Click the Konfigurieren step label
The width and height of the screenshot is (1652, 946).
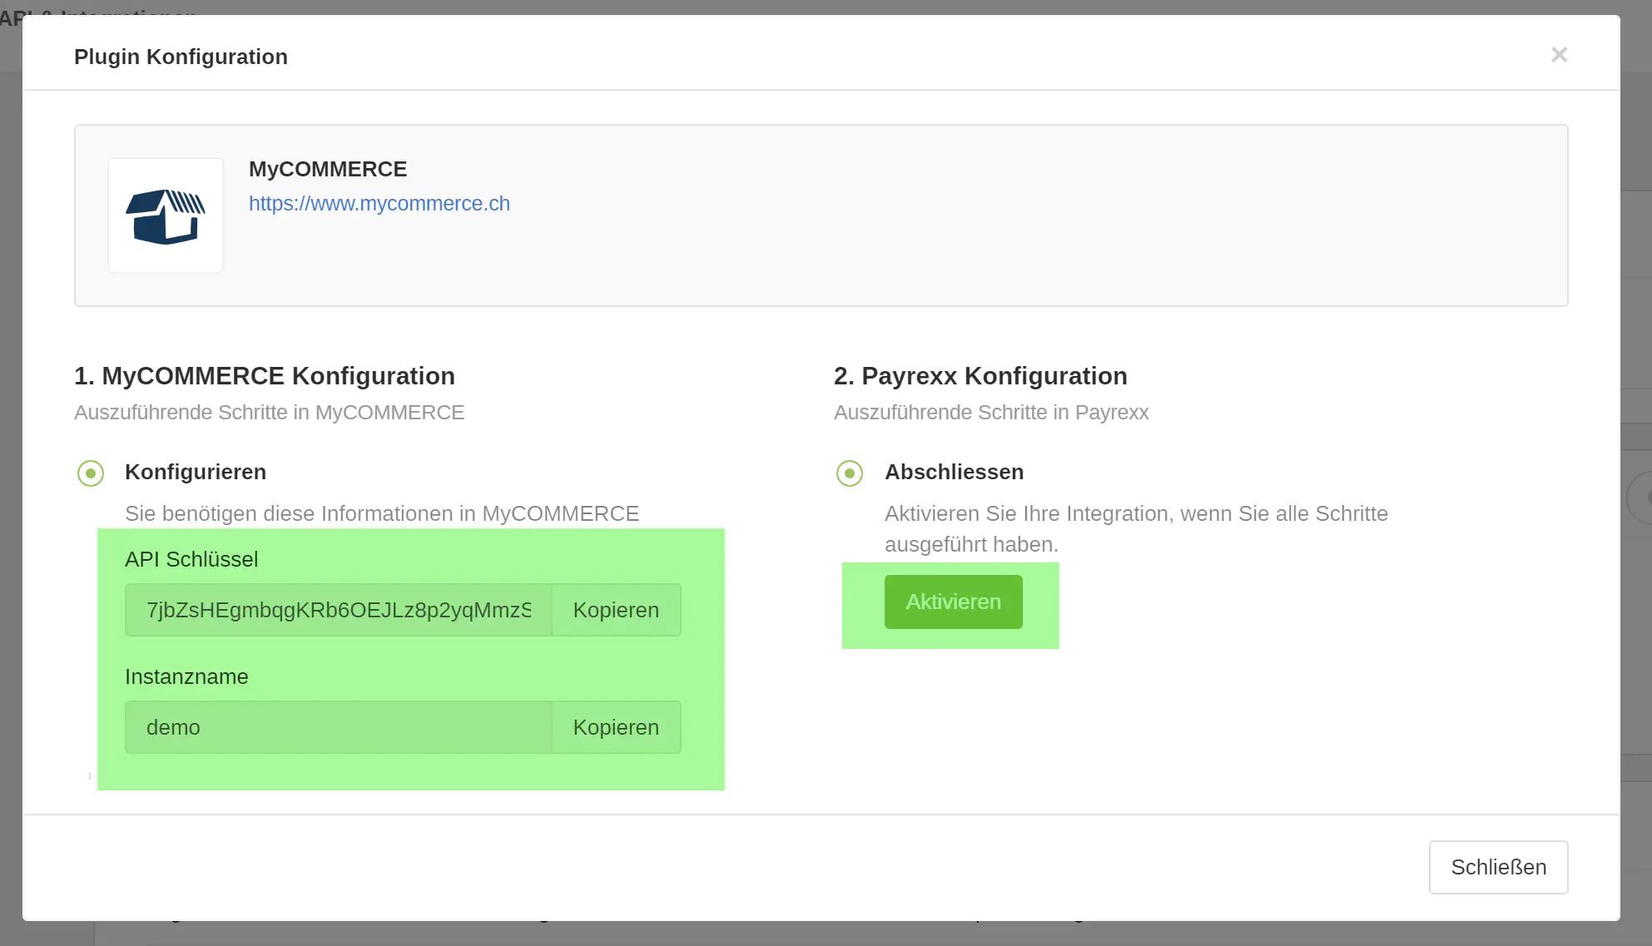click(196, 472)
